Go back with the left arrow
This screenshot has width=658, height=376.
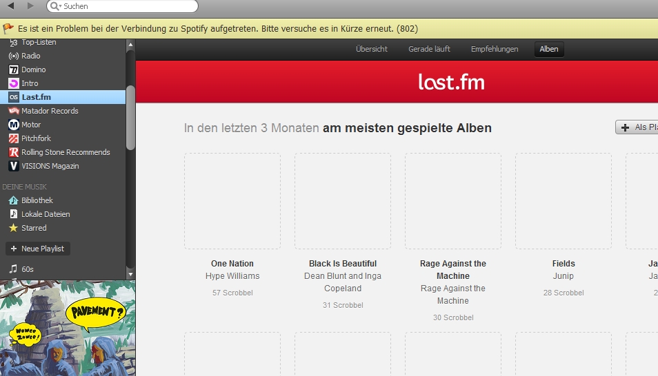[10, 6]
